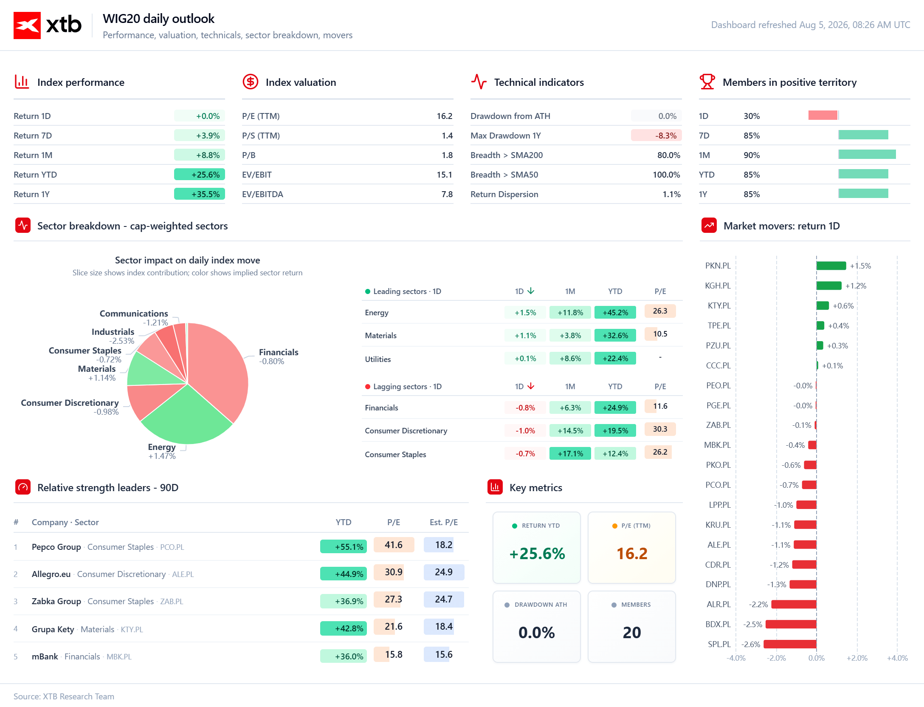This screenshot has width=924, height=707.
Task: Click the Pepco Group P/E 41.6 cell
Action: 394,545
